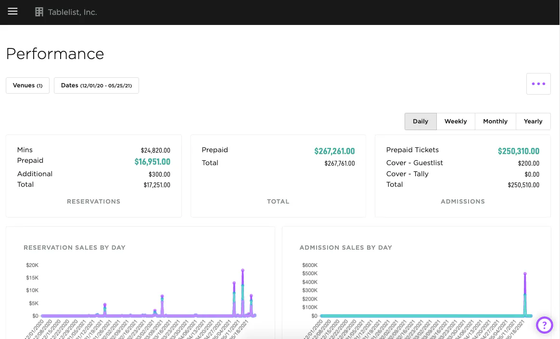The height and width of the screenshot is (339, 560).
Task: Click the Total prepaid amount $267,261.00
Action: click(x=334, y=151)
